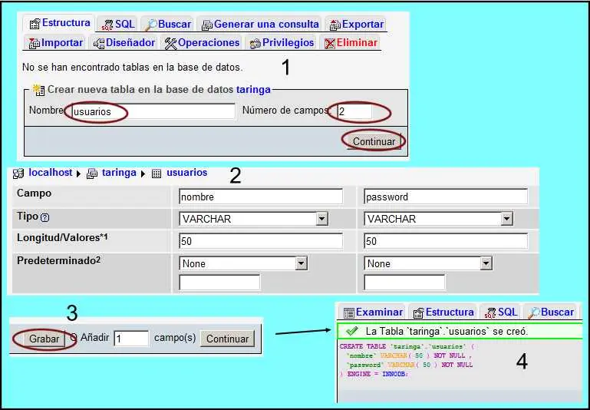Open the Estructura tab in result panel
590x410 pixels.
click(443, 312)
